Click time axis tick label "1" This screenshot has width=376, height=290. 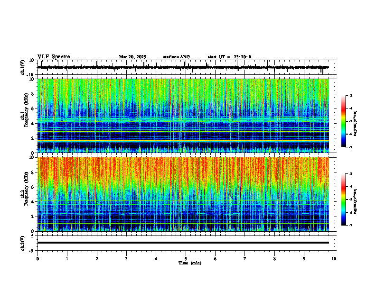coord(67,259)
